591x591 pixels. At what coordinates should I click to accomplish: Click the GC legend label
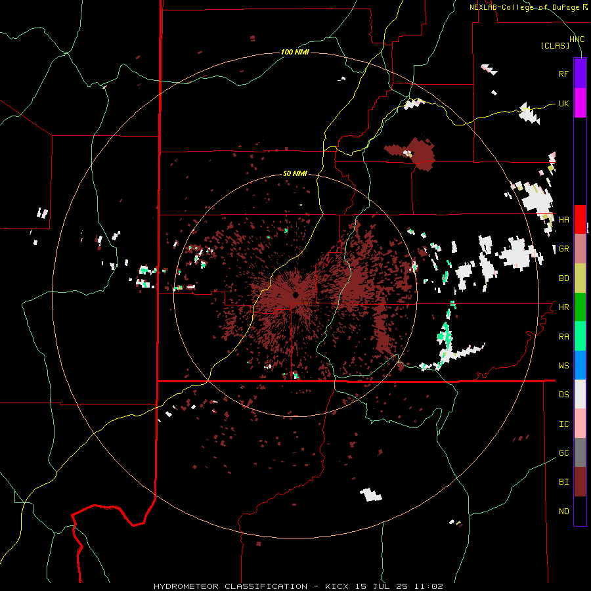click(x=563, y=453)
